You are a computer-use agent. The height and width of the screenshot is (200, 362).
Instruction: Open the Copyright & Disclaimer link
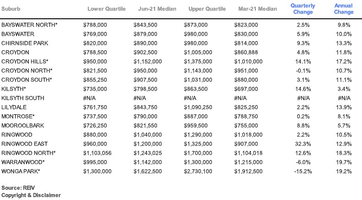(x=31, y=195)
